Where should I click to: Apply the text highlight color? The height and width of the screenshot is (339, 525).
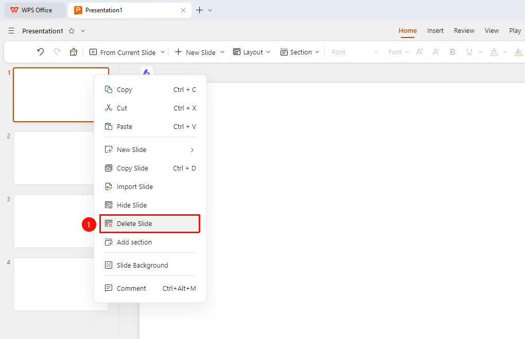click(519, 52)
